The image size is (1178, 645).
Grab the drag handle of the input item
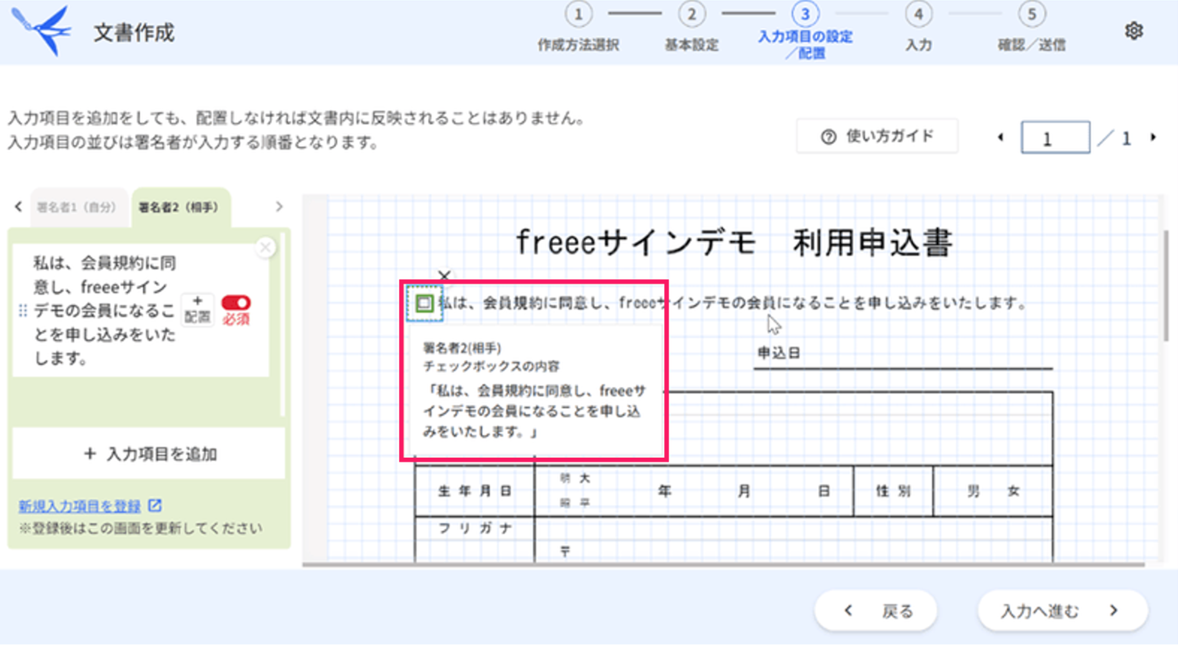click(23, 310)
